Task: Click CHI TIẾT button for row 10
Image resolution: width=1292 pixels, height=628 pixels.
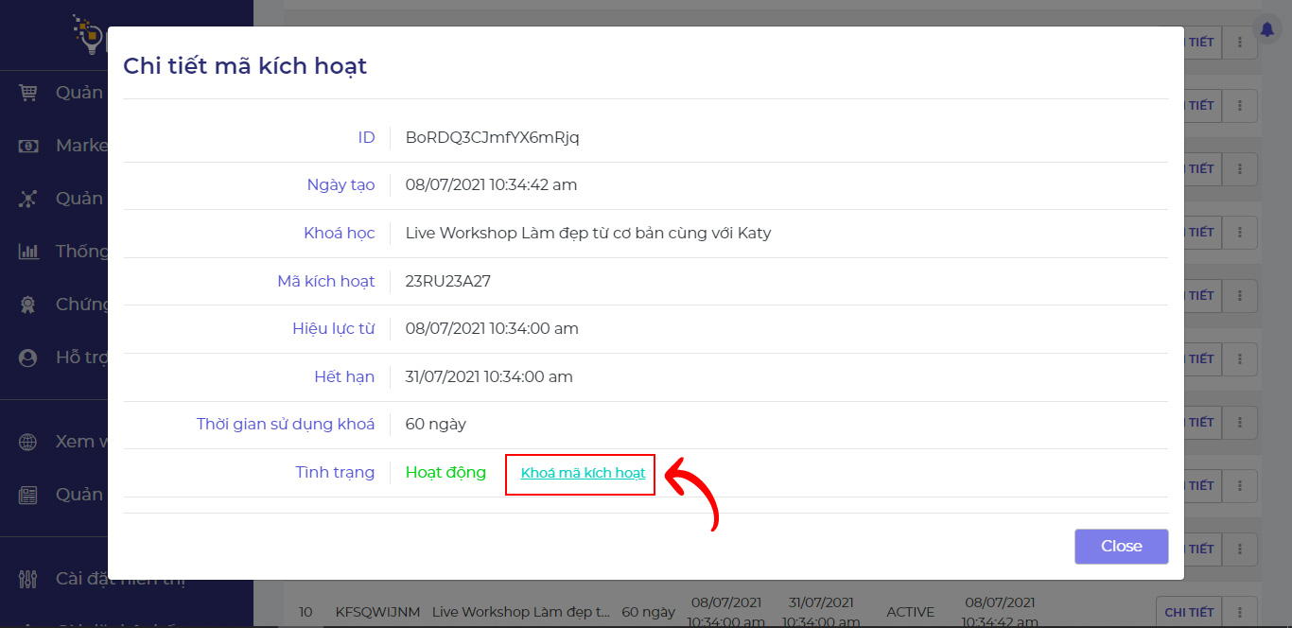Action: [x=1188, y=612]
